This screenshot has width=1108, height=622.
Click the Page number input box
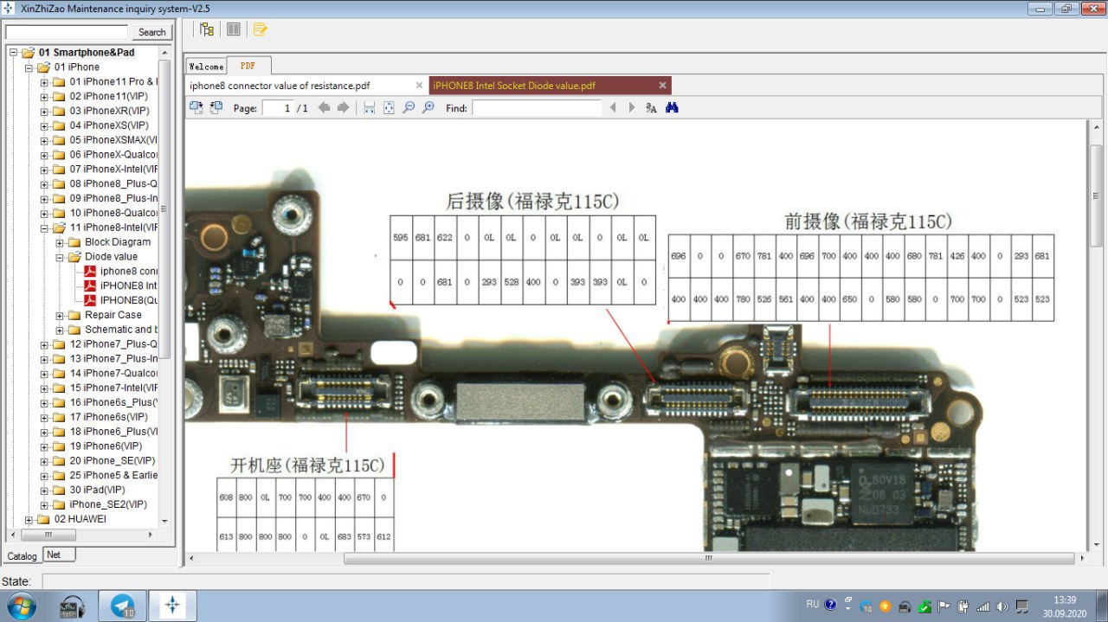point(277,108)
